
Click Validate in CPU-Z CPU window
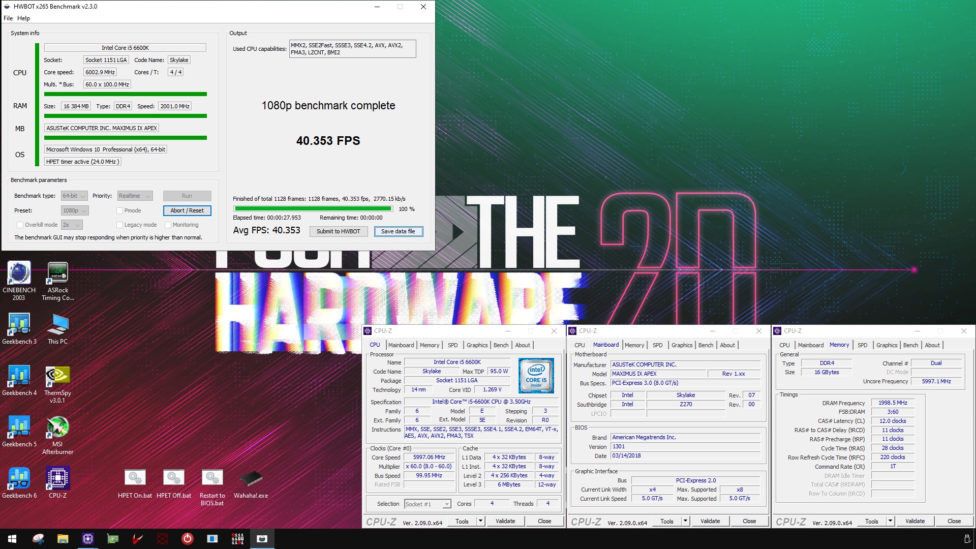click(505, 521)
